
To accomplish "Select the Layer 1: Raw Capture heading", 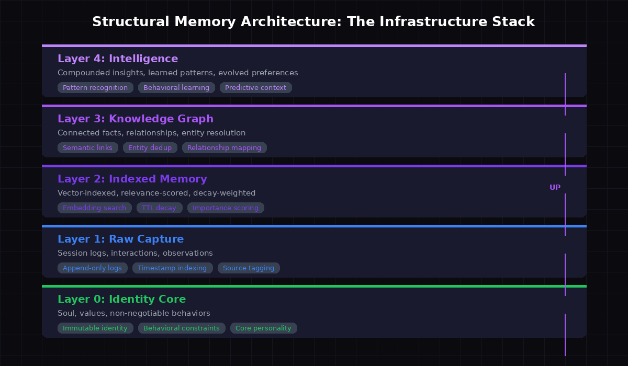I will coord(121,239).
